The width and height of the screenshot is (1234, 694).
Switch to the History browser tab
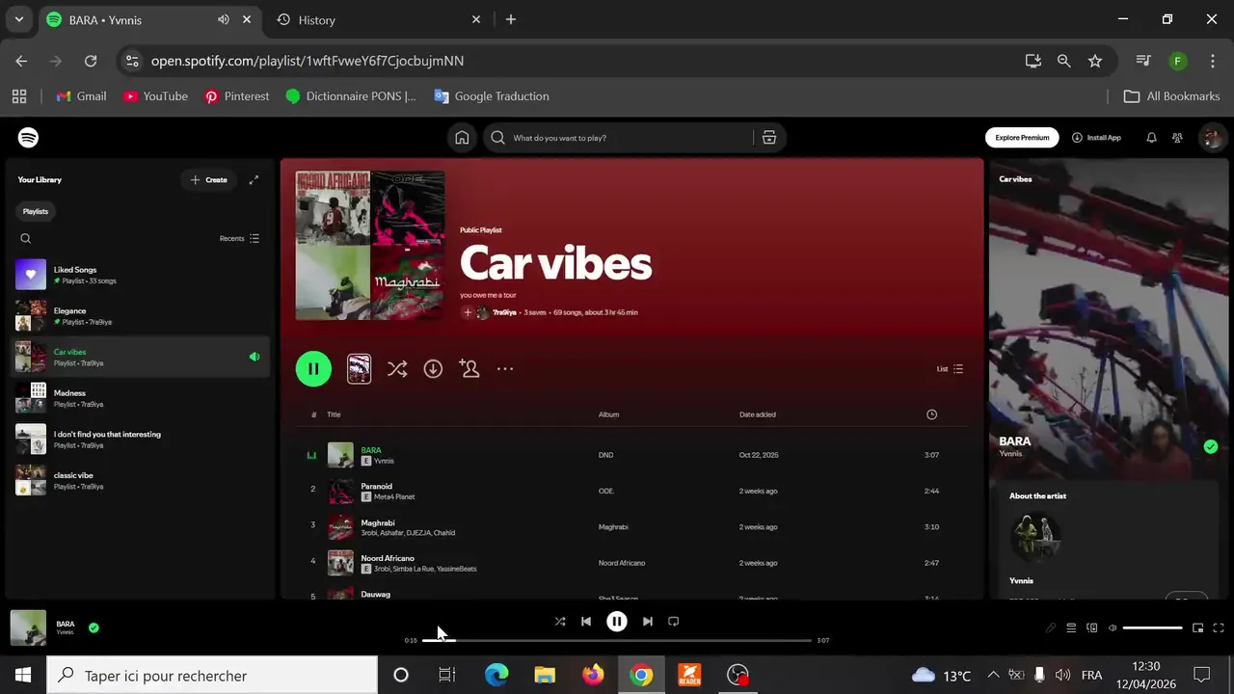pos(378,19)
